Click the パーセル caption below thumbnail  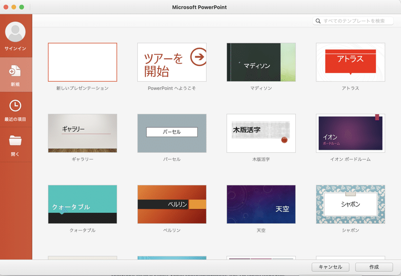click(172, 159)
